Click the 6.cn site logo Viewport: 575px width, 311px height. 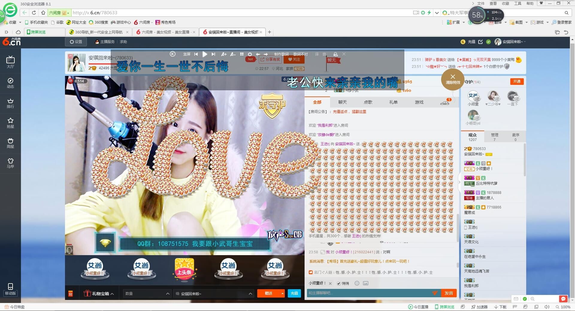12,42
